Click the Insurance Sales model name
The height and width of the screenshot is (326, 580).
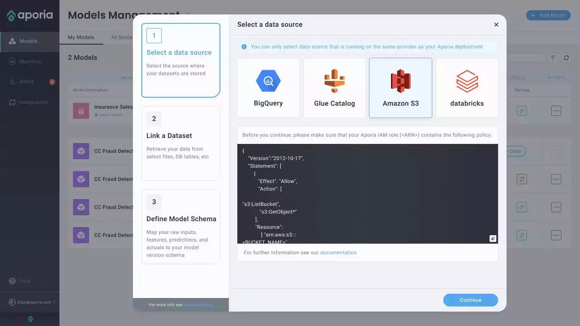[x=113, y=107]
